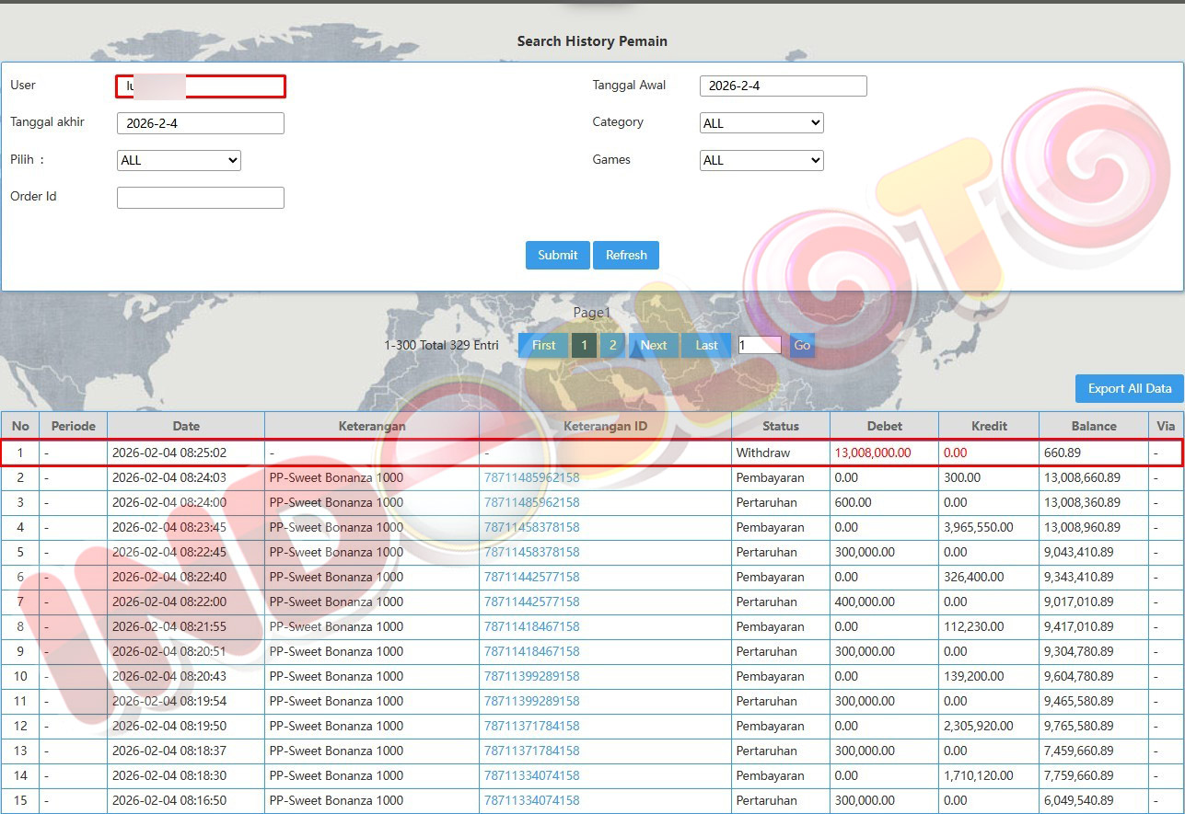
Task: Click the Submit button
Action: 557,255
